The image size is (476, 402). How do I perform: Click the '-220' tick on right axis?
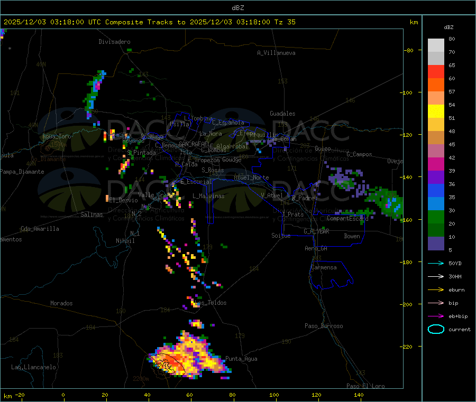point(407,347)
